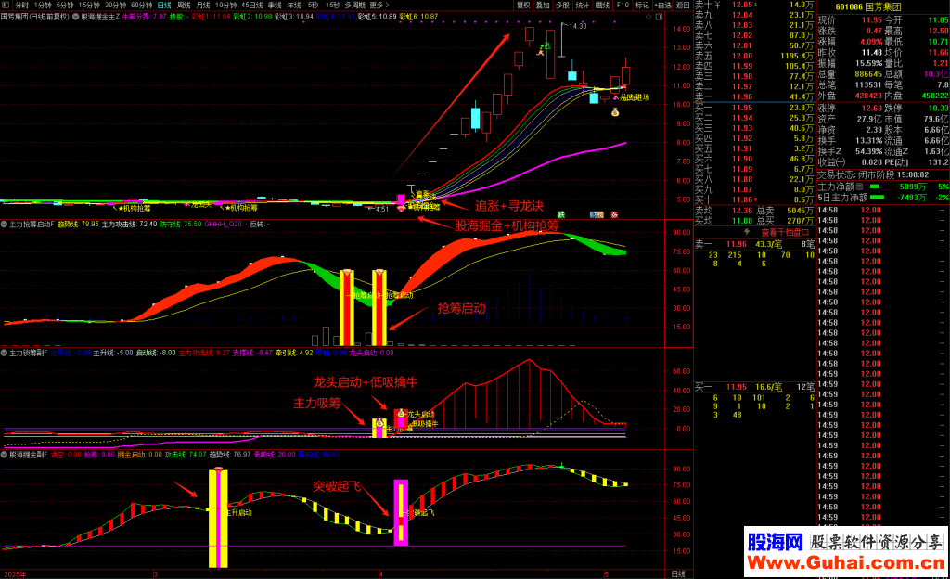Click the 查看千档盘口 link
This screenshot has height=579, width=950.
point(785,232)
